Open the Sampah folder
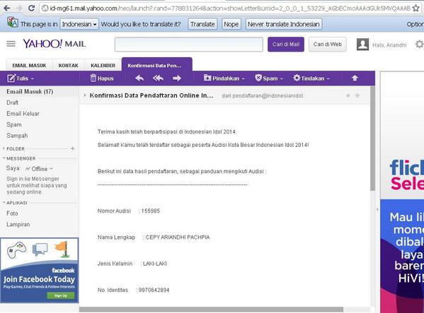This screenshot has width=424, height=313. 17,136
